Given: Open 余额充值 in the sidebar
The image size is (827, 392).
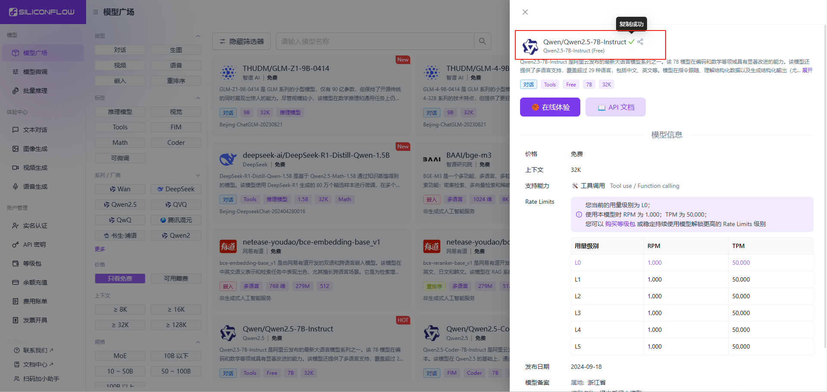Looking at the screenshot, I should point(35,282).
